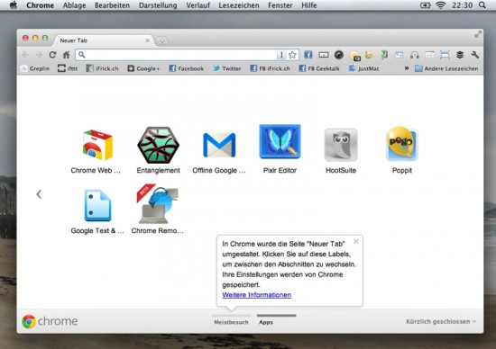This screenshot has width=496, height=349.
Task: Open the Bearbeiten menu
Action: click(x=113, y=5)
